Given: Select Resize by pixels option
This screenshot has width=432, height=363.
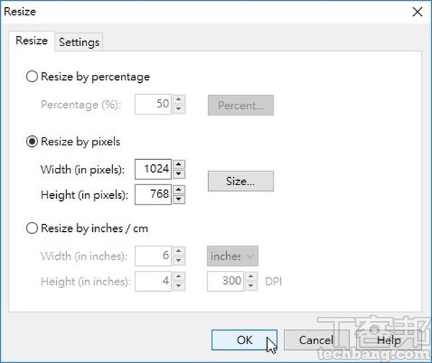Looking at the screenshot, I should tap(32, 142).
